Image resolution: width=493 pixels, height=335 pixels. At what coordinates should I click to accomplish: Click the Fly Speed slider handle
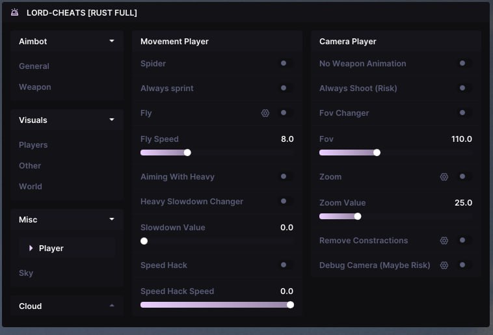pyautogui.click(x=187, y=153)
